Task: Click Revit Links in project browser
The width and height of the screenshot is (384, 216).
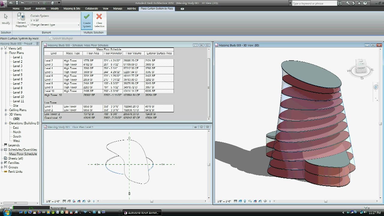Action: [x=15, y=172]
